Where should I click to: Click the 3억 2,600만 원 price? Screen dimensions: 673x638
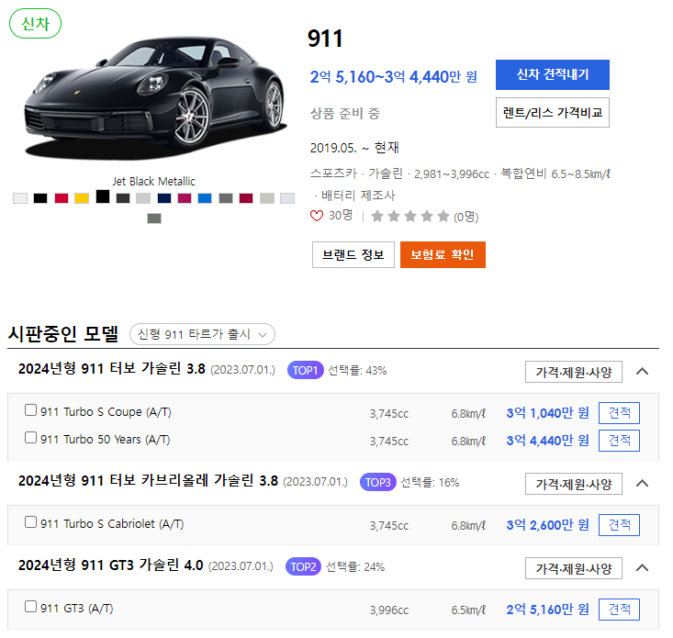tap(547, 525)
